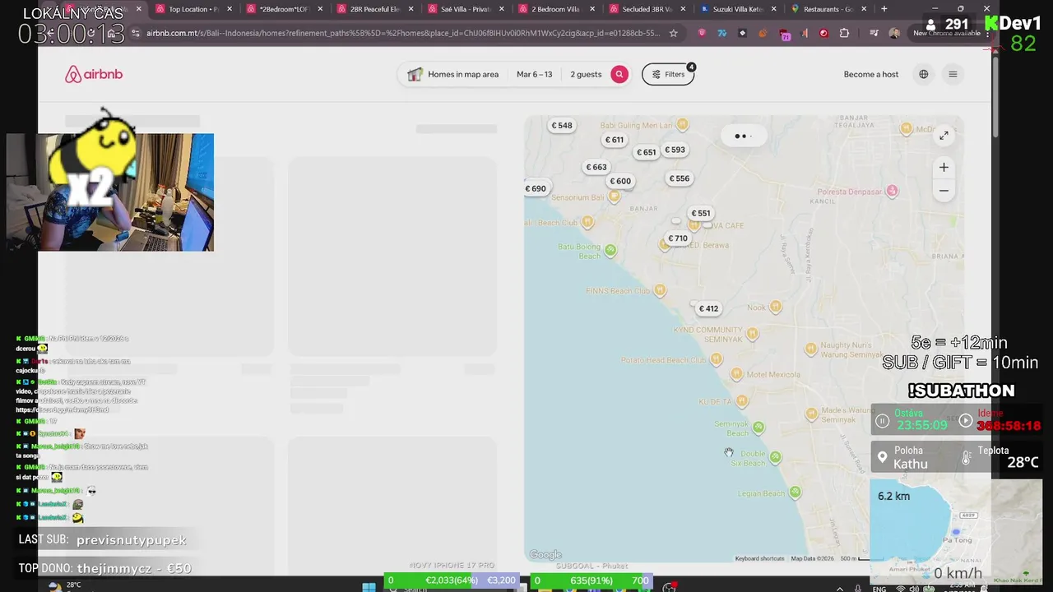Select the € 556 price marker
Viewport: 1053px width, 592px height.
680,178
